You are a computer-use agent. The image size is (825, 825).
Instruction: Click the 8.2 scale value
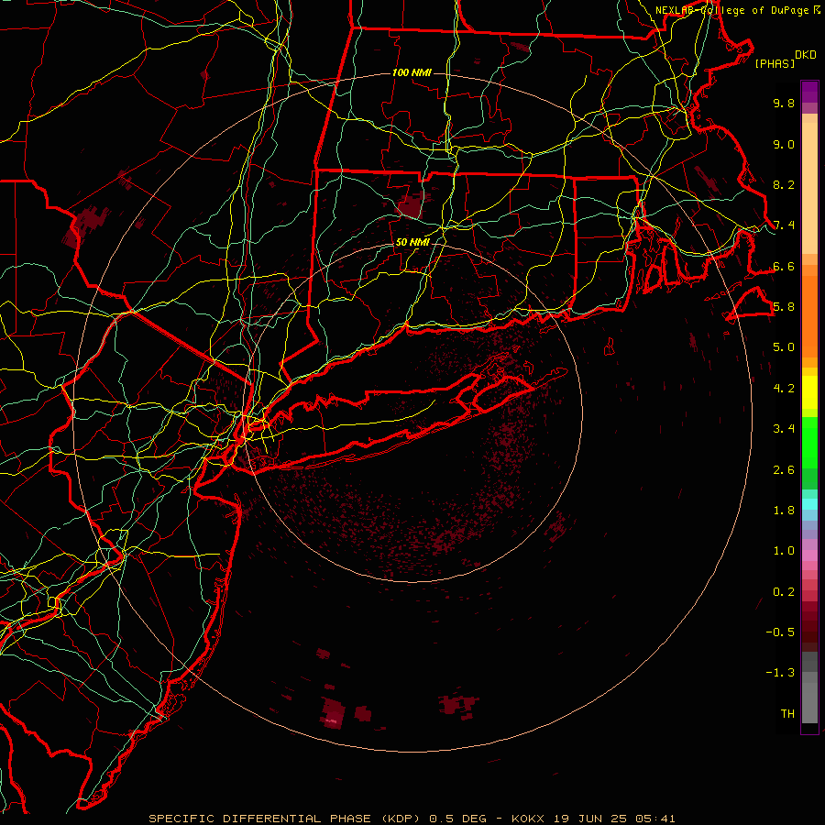(784, 185)
